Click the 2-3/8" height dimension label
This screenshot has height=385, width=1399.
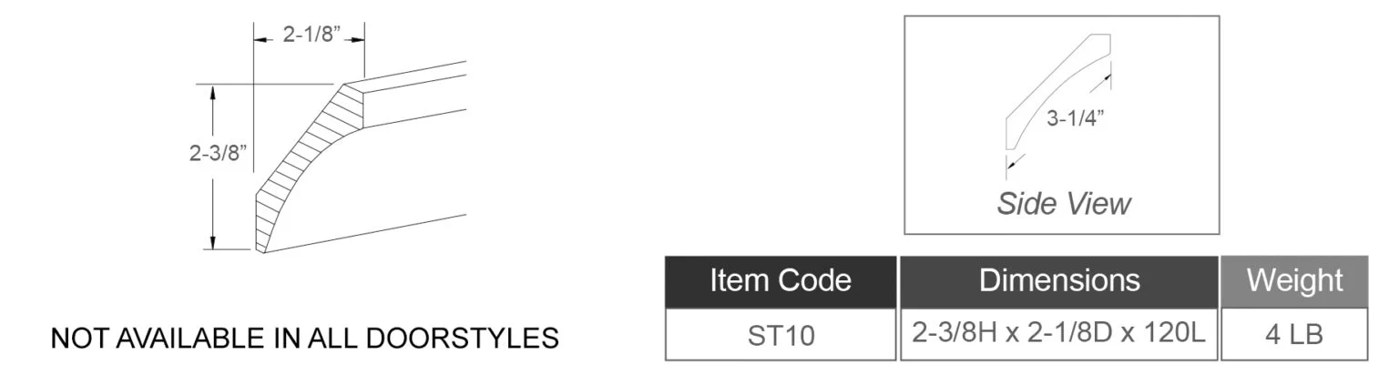[220, 154]
